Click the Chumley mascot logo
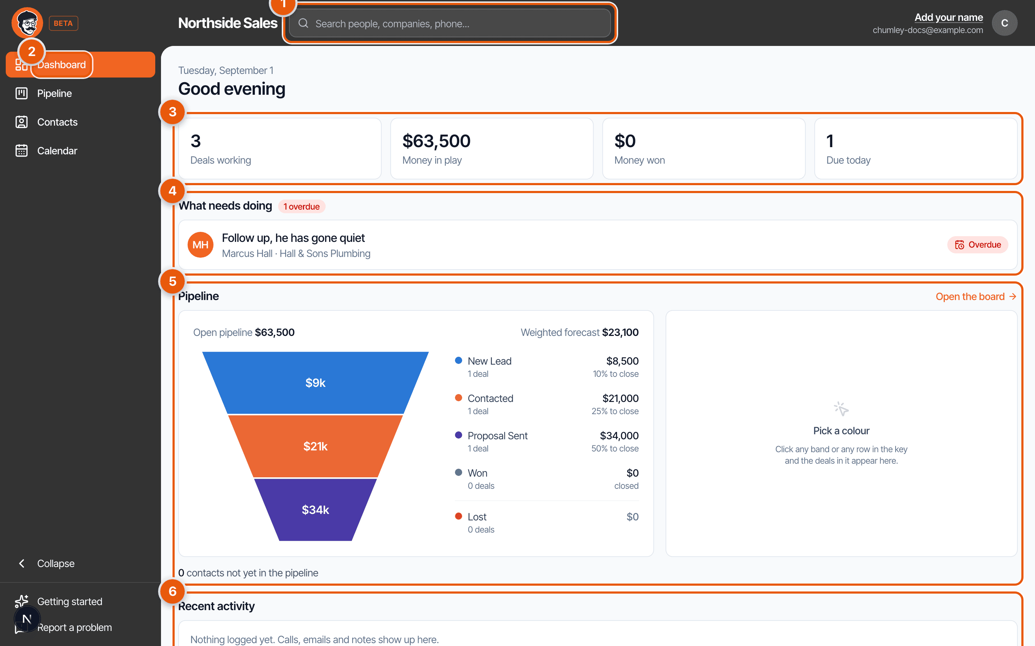This screenshot has height=646, width=1035. click(x=27, y=23)
